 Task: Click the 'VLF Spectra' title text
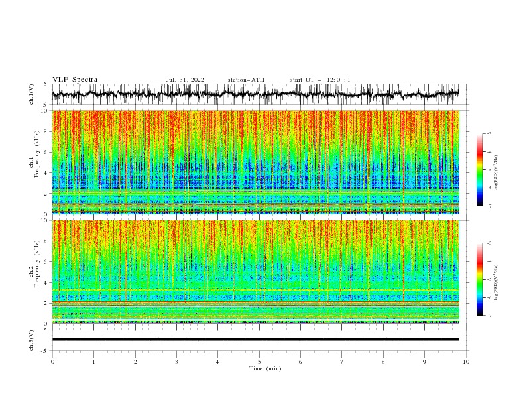pyautogui.click(x=75, y=80)
